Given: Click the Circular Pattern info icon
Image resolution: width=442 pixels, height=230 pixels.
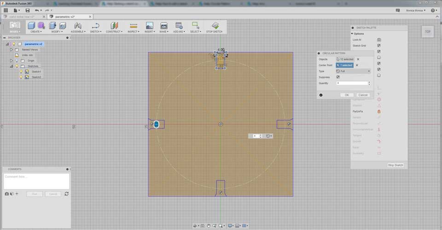Looking at the screenshot, I should click(x=321, y=95).
